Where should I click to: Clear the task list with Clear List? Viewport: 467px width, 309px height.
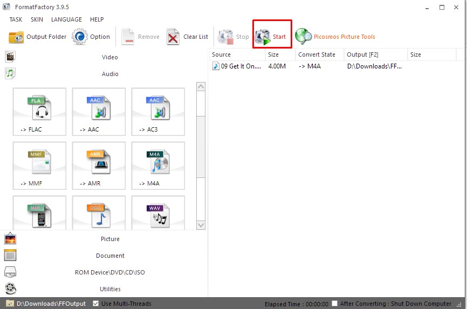click(x=187, y=37)
